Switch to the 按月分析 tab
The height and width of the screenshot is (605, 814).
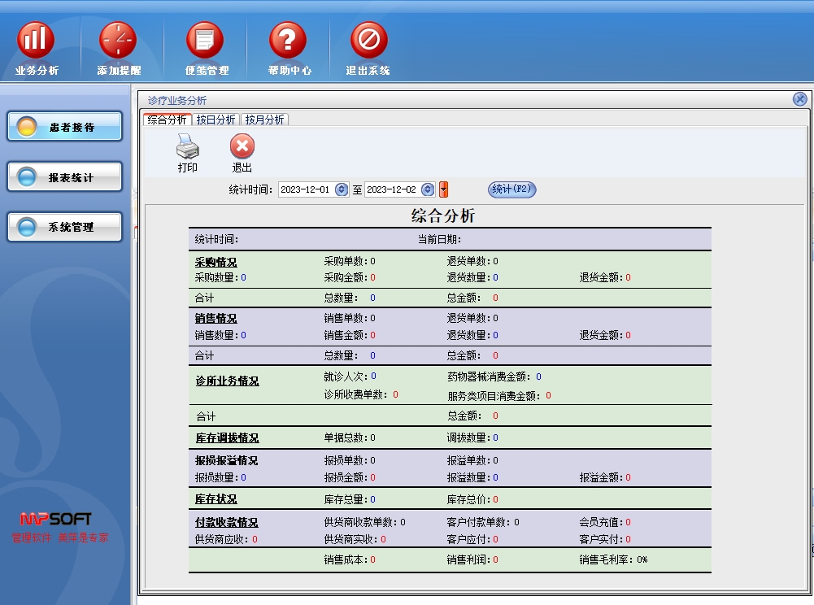[x=265, y=120]
